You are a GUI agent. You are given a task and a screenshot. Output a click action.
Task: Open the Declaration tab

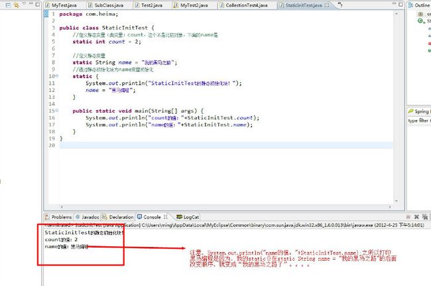[x=118, y=217]
